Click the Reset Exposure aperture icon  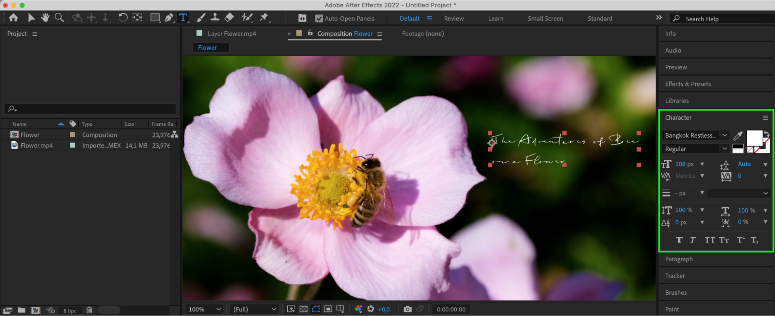[x=371, y=309]
